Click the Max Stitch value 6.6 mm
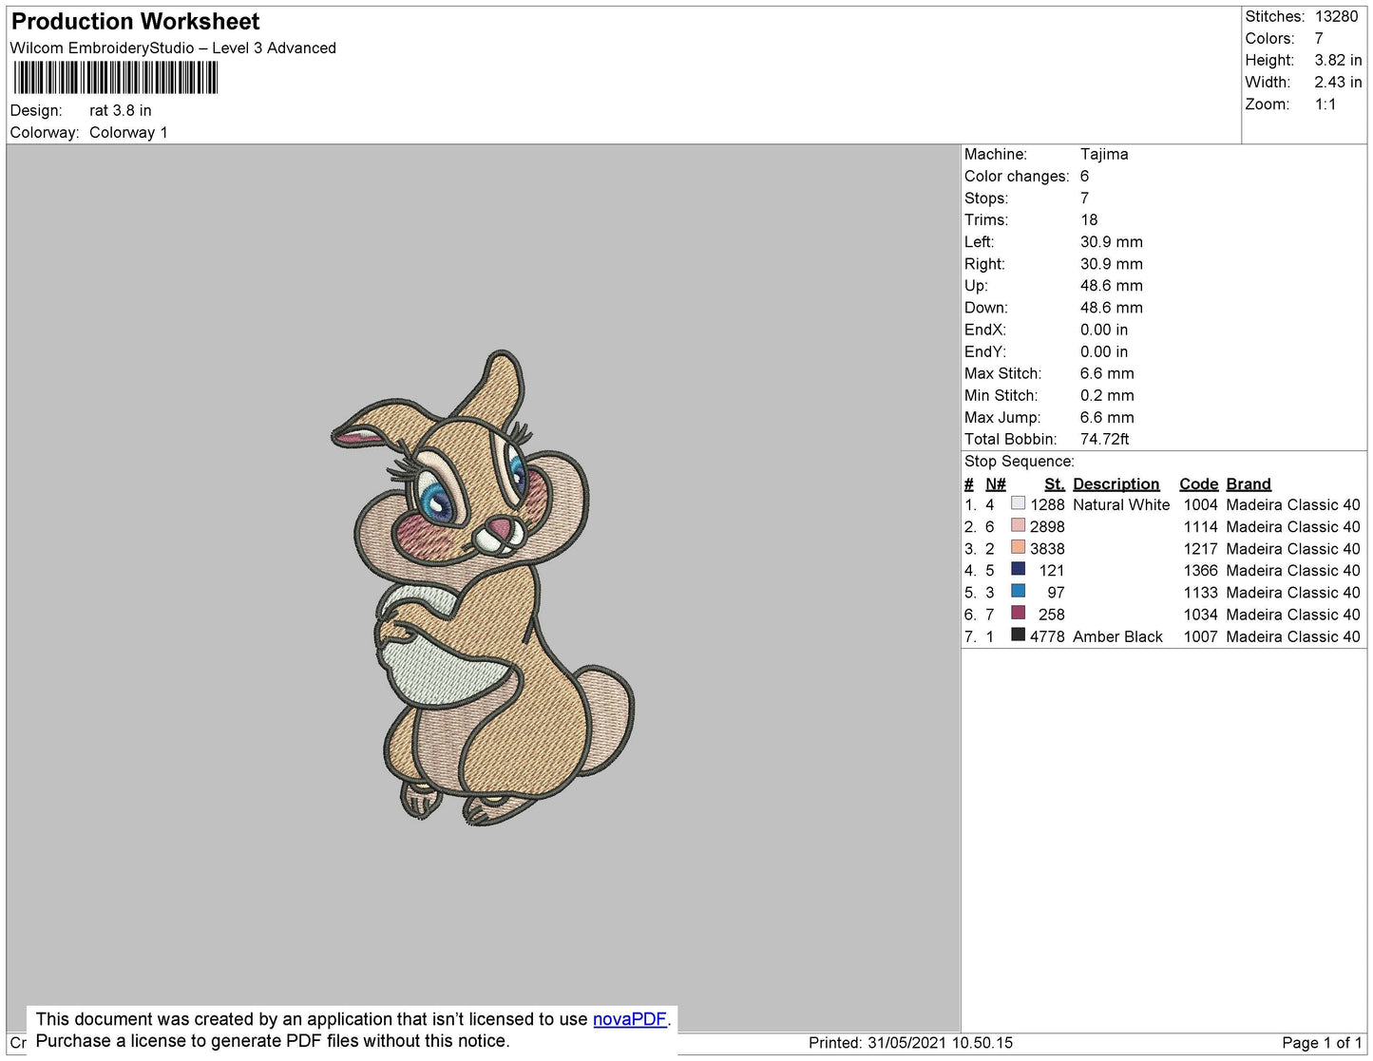1373x1061 pixels. tap(1107, 373)
